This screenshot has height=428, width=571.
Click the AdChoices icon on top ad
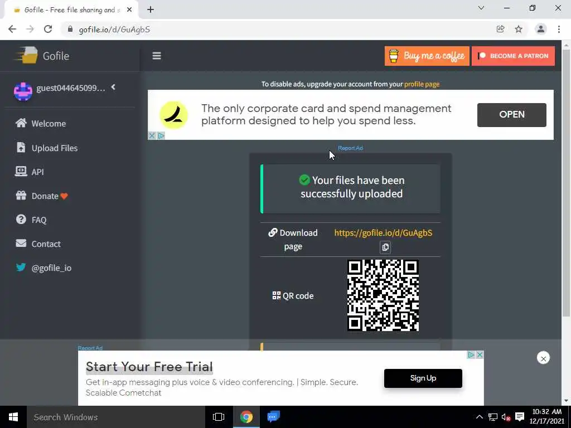tap(161, 136)
